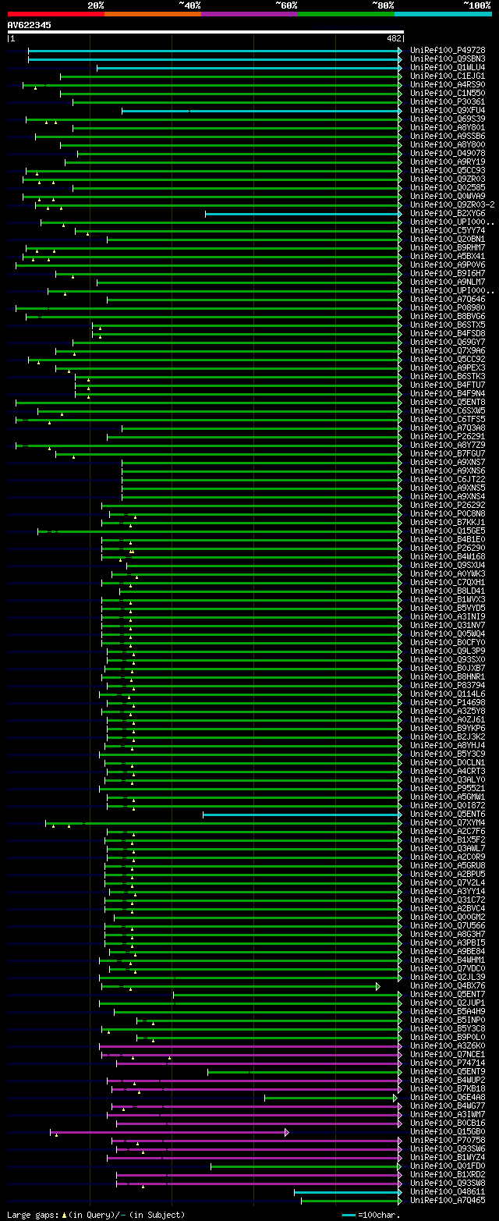
Task: Select the UniRef100_P74714 label
Action: (448, 1063)
